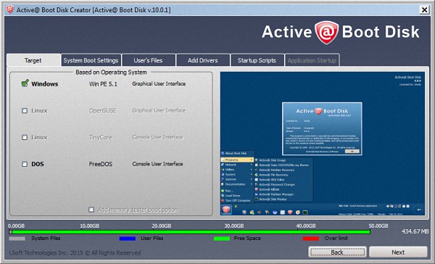Switch to the Add Drivers tab

pyautogui.click(x=203, y=60)
